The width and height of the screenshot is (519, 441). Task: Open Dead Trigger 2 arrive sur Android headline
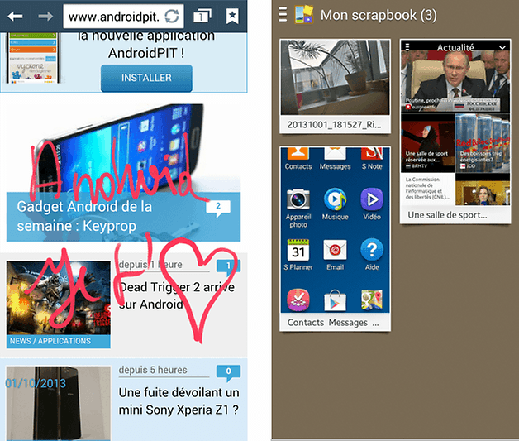[176, 295]
